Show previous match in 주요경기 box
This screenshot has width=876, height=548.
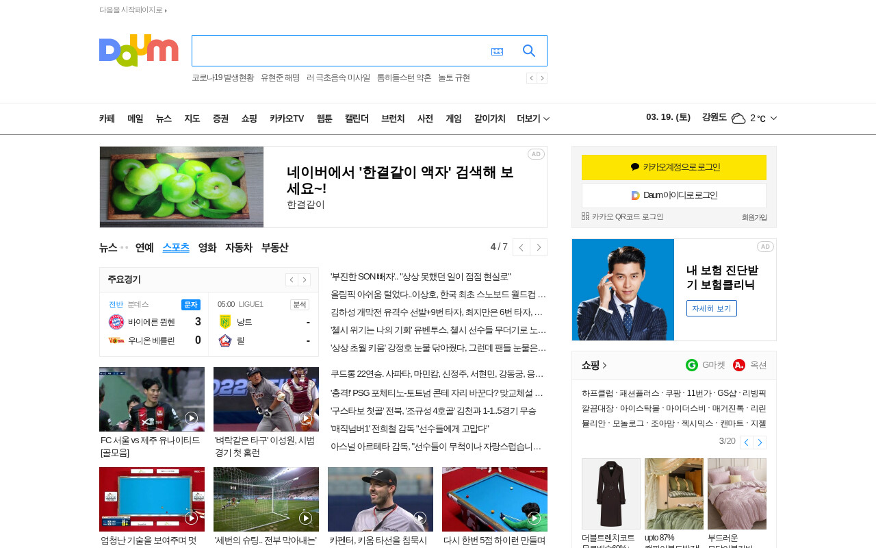(x=292, y=279)
